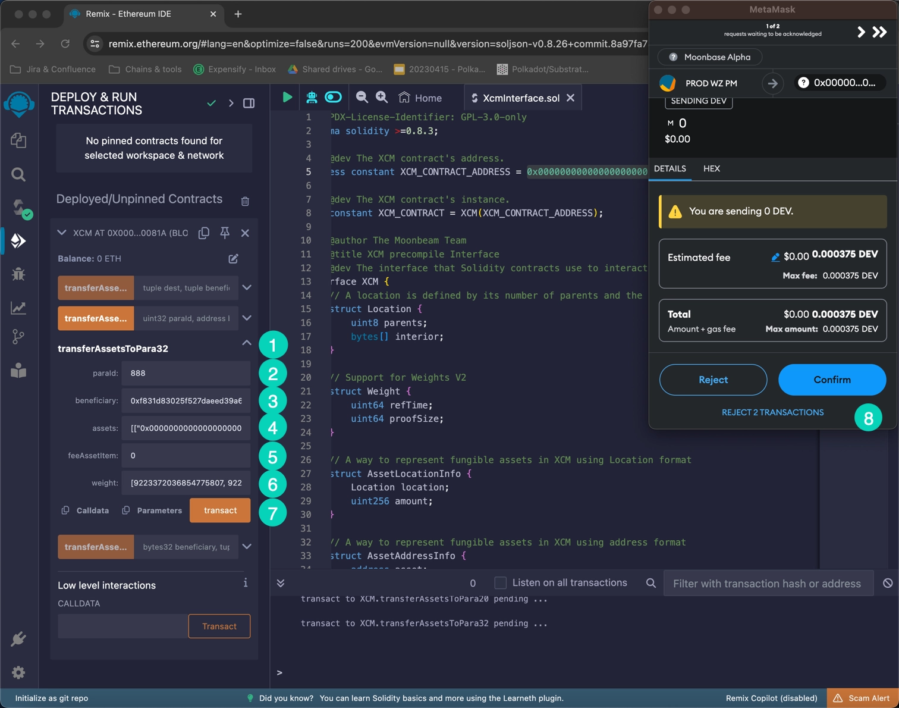This screenshot has height=708, width=899.
Task: Expand the deploy panel chevron arrow
Action: pyautogui.click(x=231, y=103)
